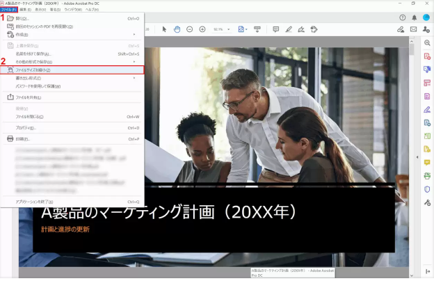434x281 pixels.
Task: Select the Hand pan tool
Action: click(177, 30)
